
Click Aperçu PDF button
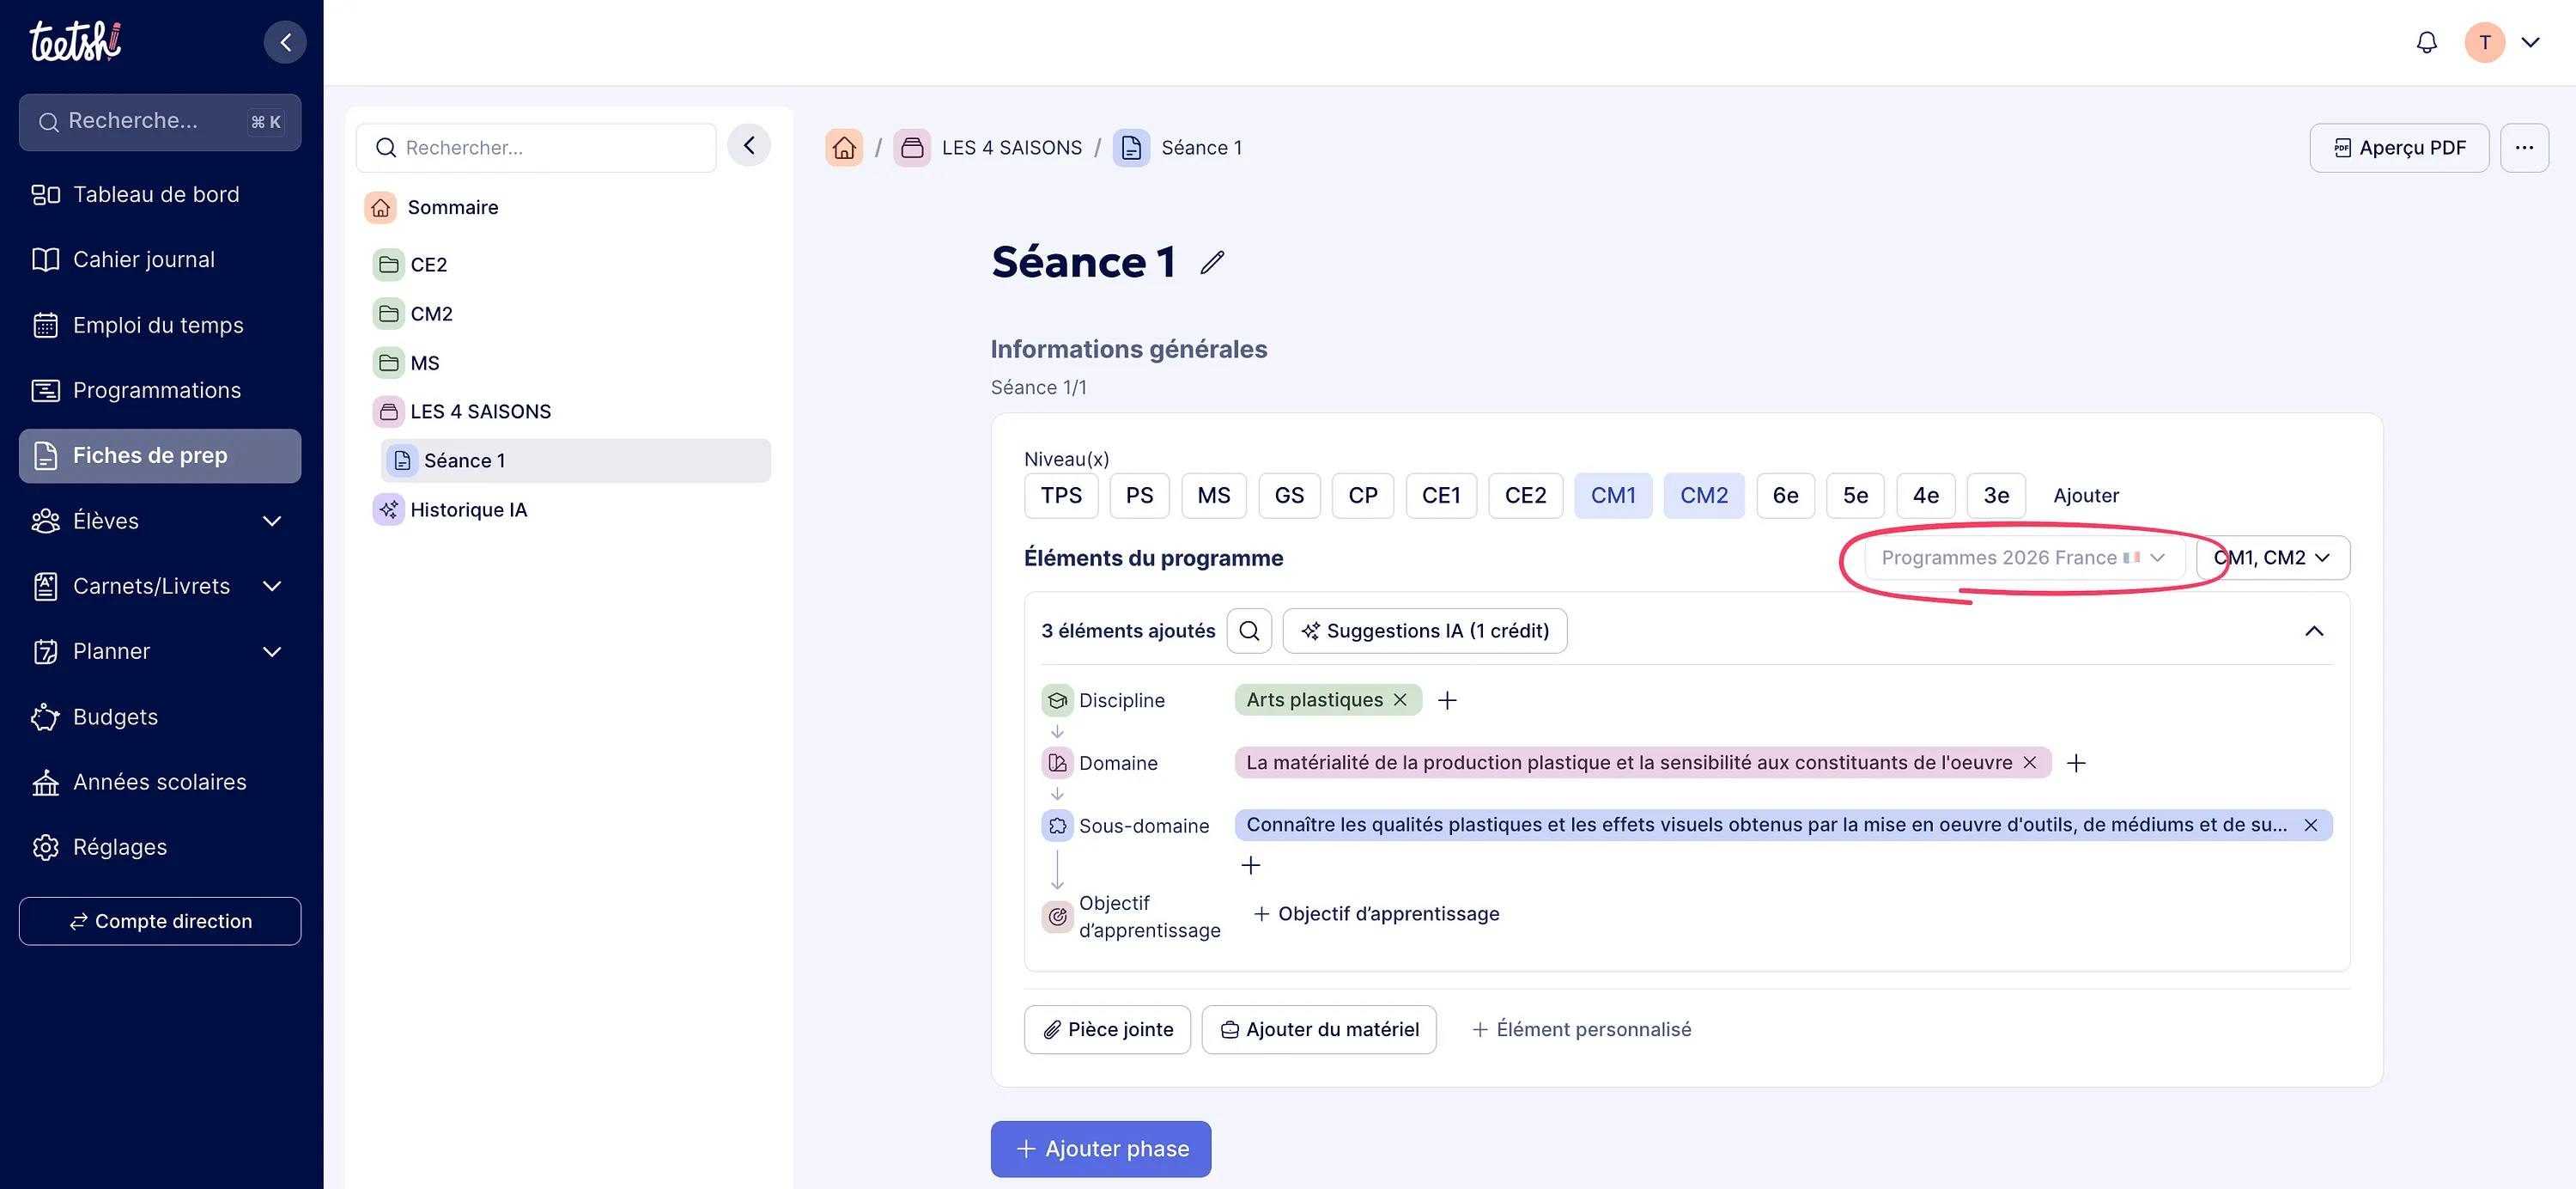(x=2399, y=148)
